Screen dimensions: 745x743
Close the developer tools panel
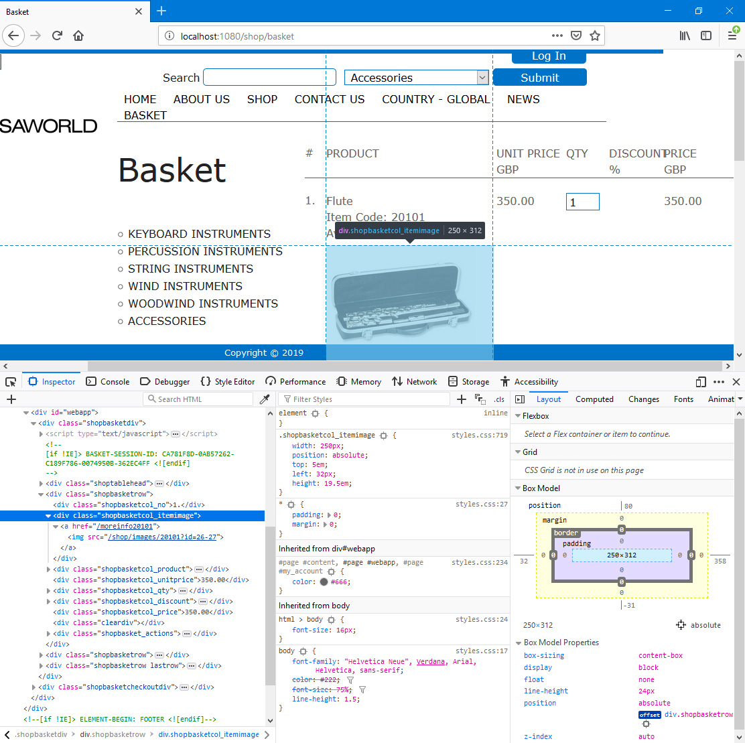(x=736, y=382)
